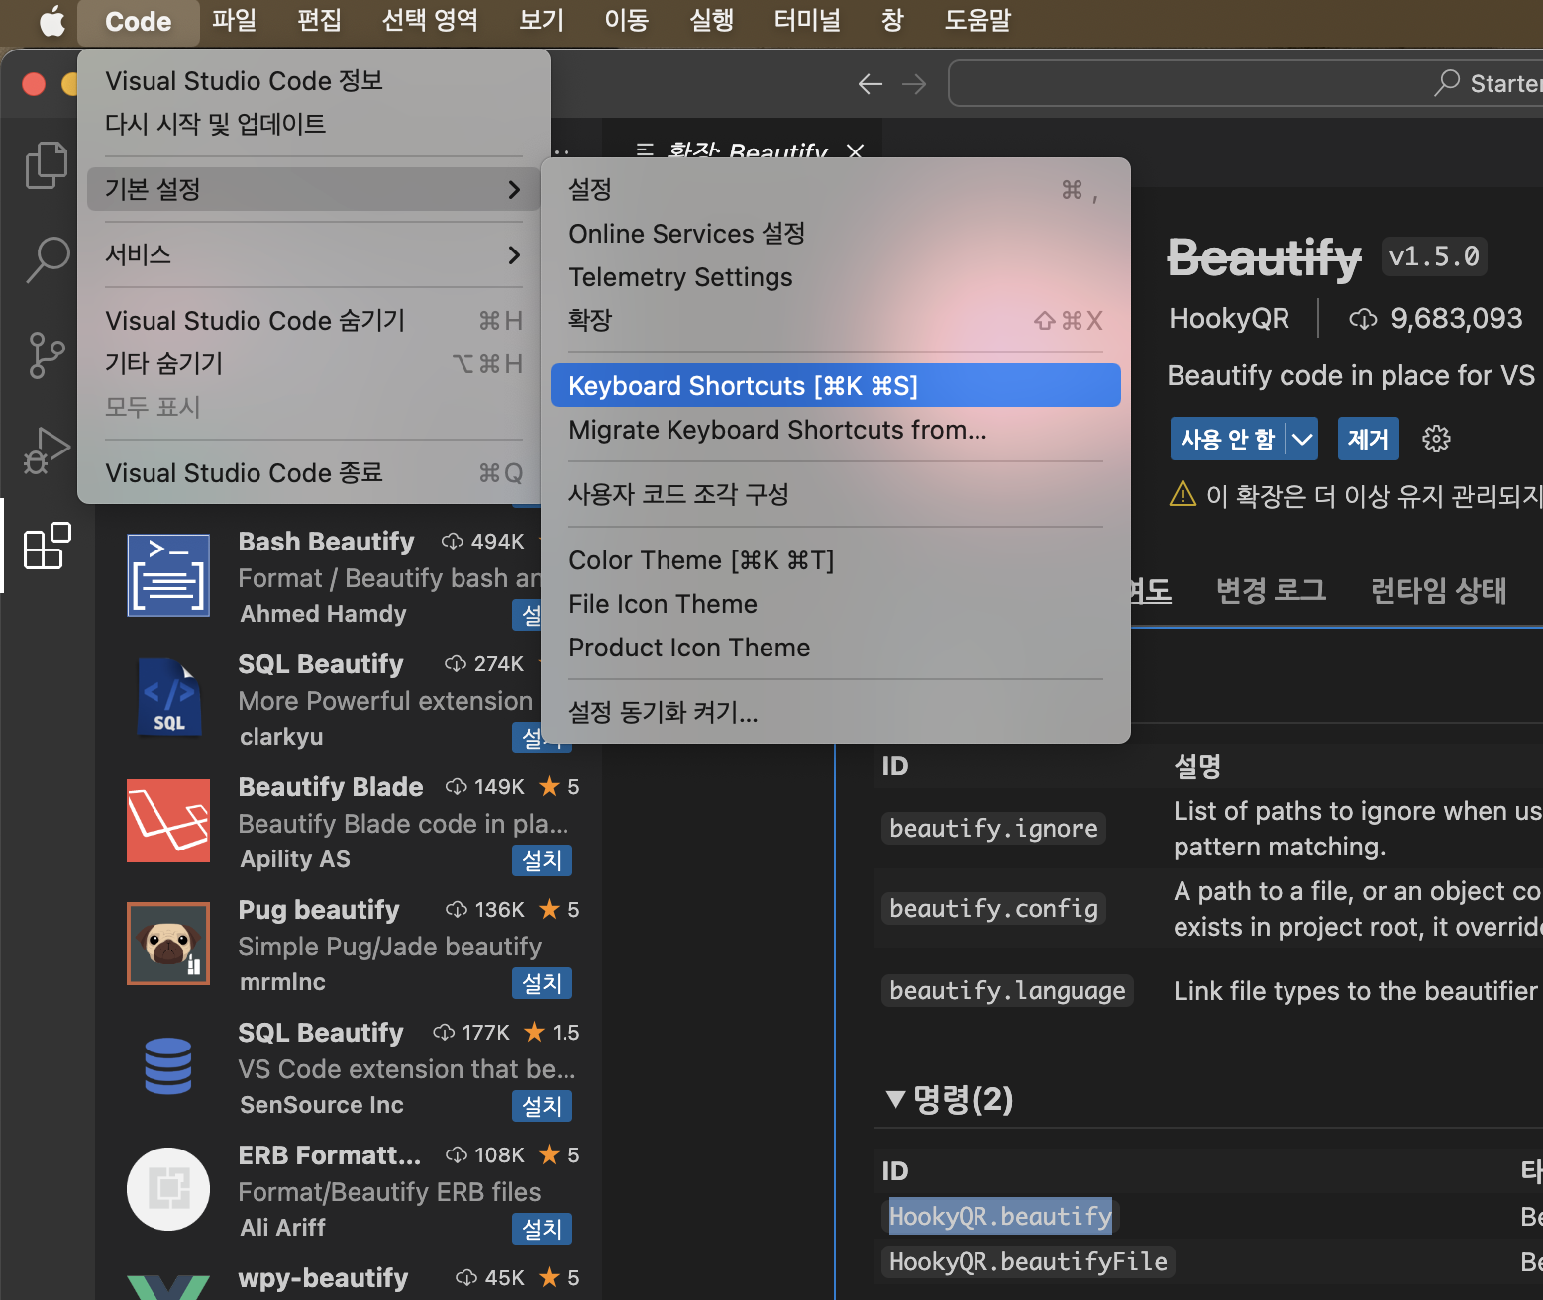Click the Apple menu icon
1543x1300 pixels.
pyautogui.click(x=51, y=21)
